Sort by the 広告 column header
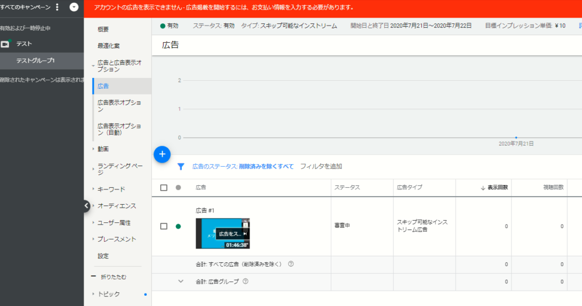Image resolution: width=582 pixels, height=306 pixels. tap(201, 188)
